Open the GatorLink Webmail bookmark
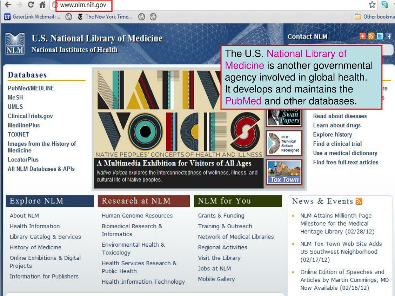 click(x=32, y=17)
